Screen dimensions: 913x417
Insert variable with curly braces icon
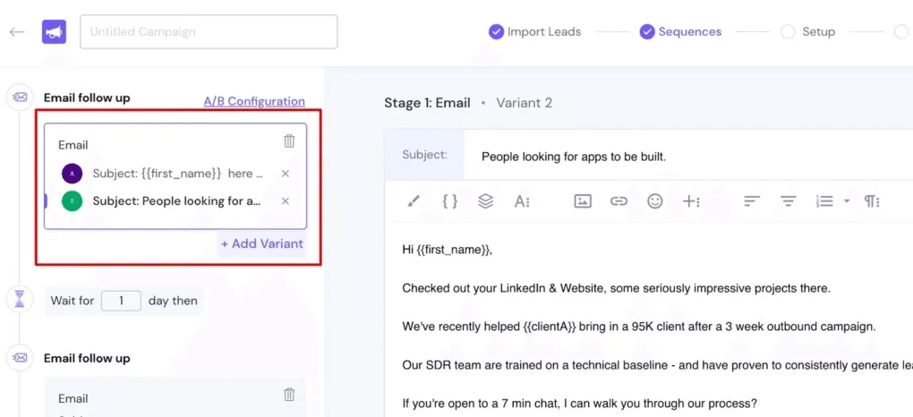449,201
